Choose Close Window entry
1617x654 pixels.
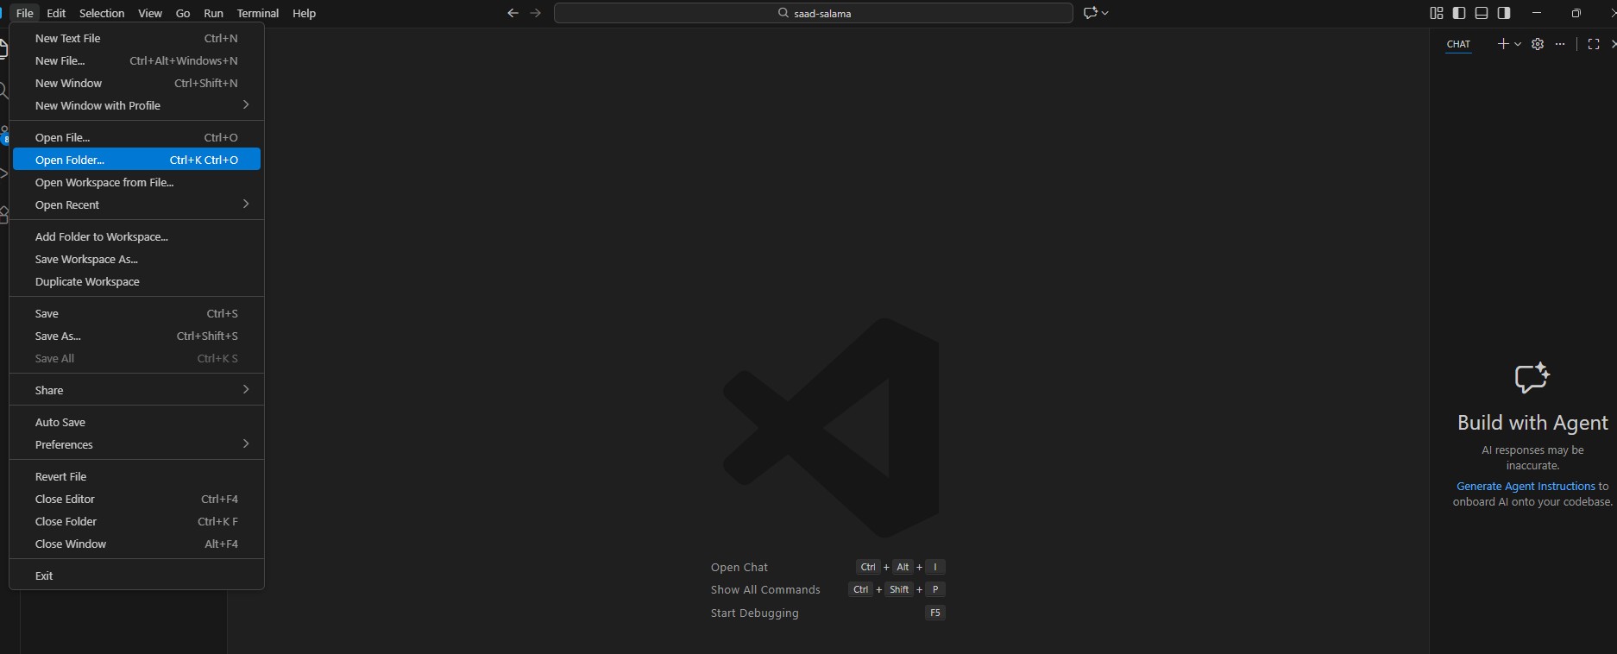tap(136, 544)
